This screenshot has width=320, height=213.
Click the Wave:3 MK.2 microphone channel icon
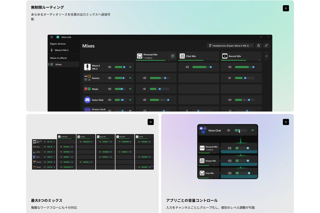click(x=87, y=67)
